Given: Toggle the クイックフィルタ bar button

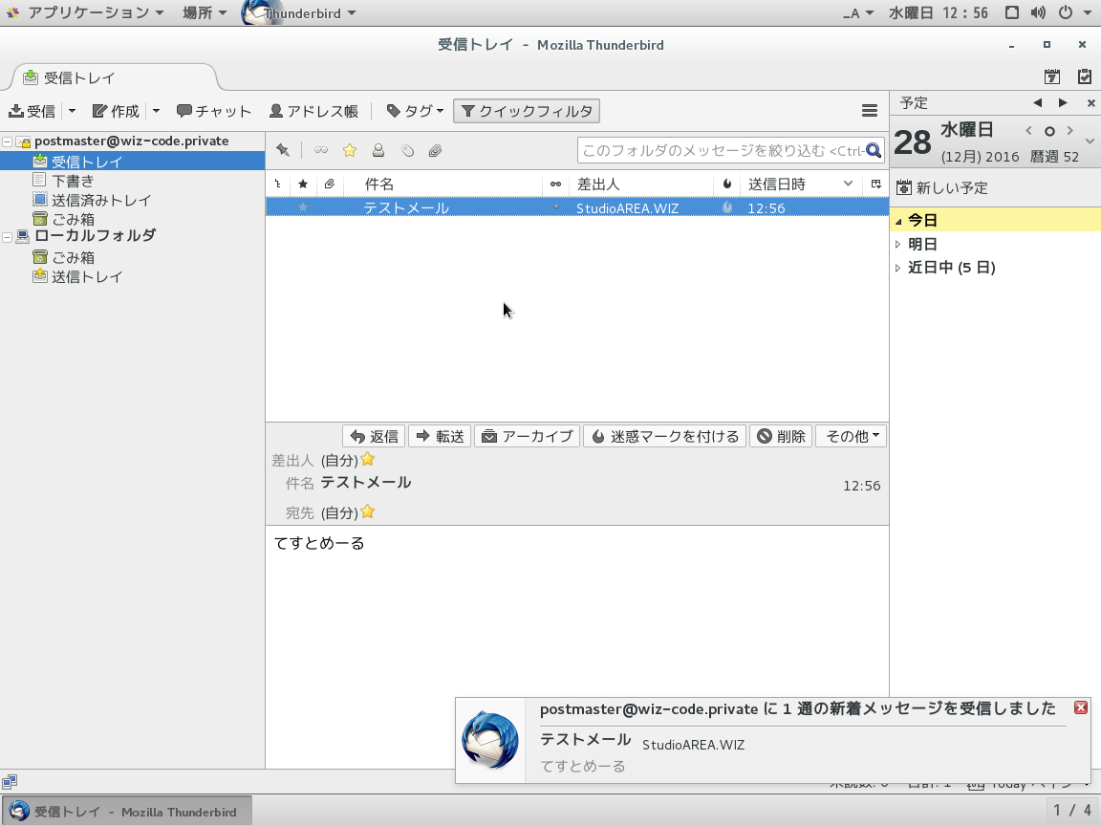Looking at the screenshot, I should pos(527,111).
